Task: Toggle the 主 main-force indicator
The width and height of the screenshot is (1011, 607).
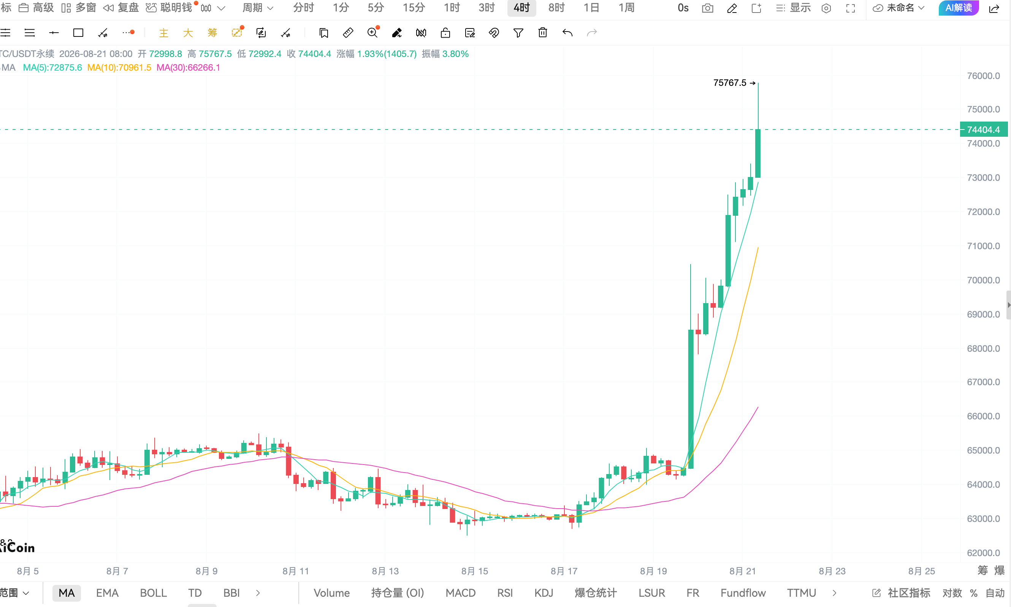Action: click(164, 33)
